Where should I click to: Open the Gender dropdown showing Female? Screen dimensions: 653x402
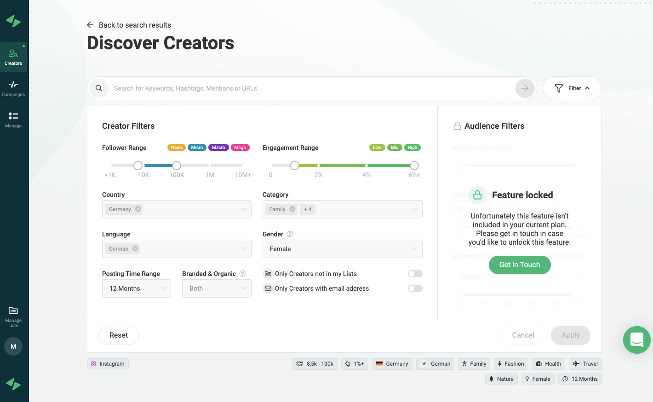click(x=342, y=249)
